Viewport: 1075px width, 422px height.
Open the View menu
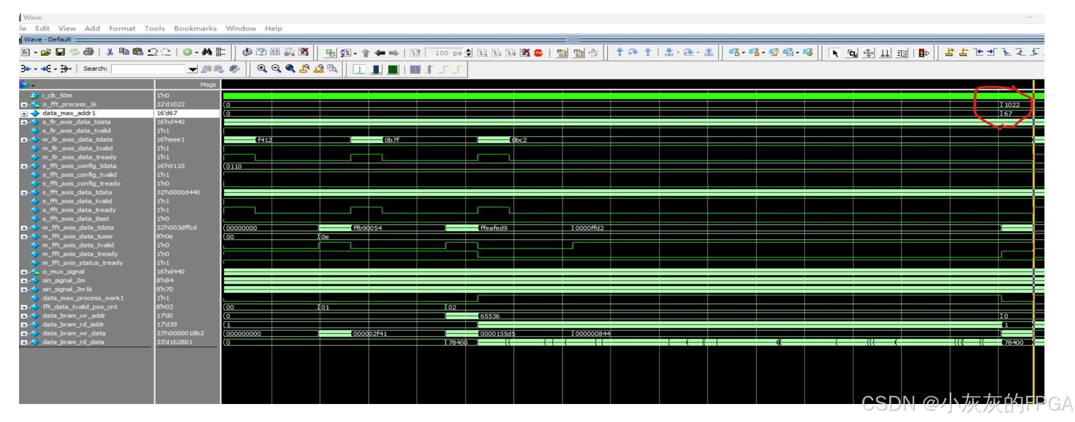67,28
